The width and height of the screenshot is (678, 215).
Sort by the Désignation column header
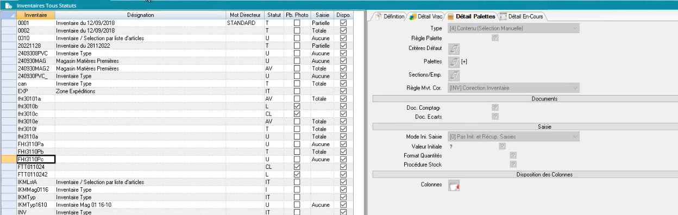(140, 15)
